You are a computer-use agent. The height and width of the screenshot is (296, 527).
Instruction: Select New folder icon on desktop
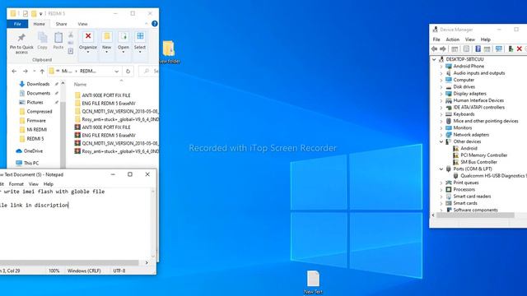pyautogui.click(x=169, y=52)
